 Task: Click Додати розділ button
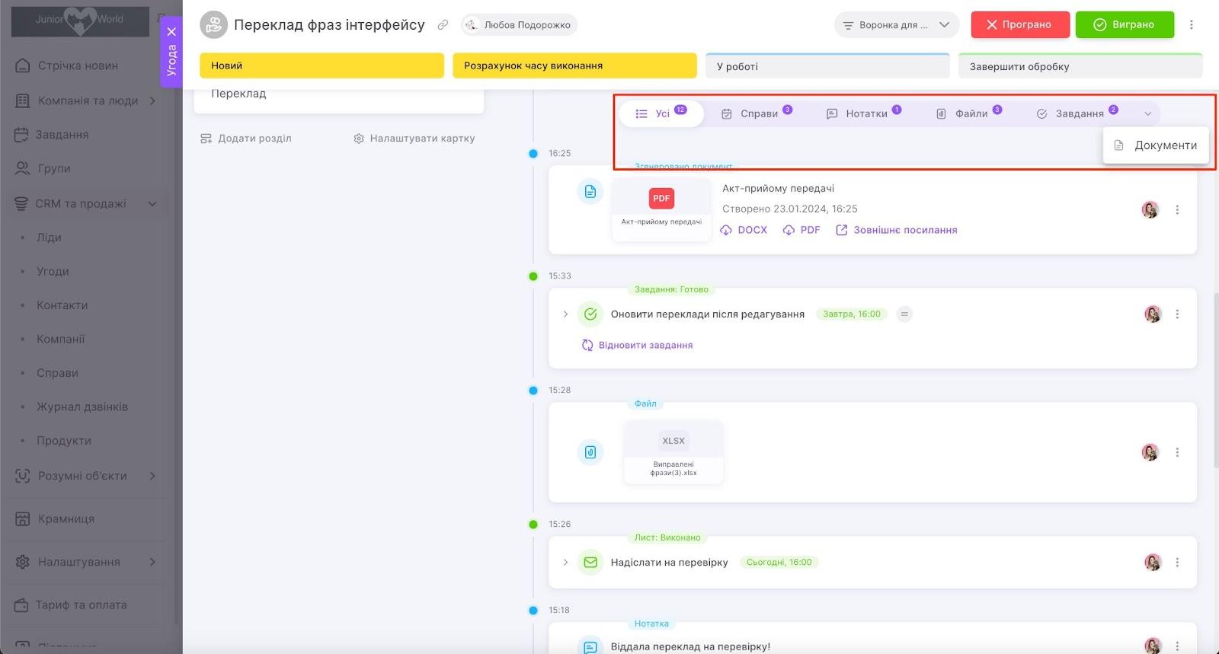coord(246,139)
